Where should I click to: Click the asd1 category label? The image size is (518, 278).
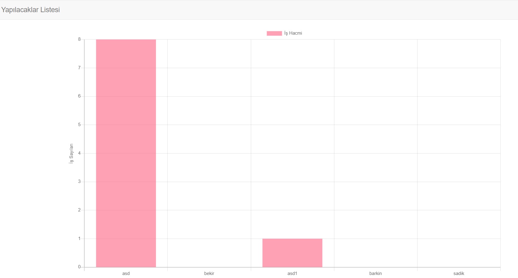292,273
